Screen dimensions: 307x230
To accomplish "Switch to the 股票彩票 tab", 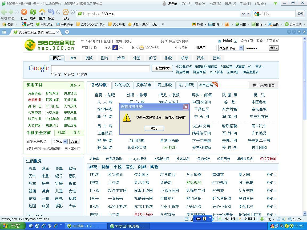I will (144, 85).
